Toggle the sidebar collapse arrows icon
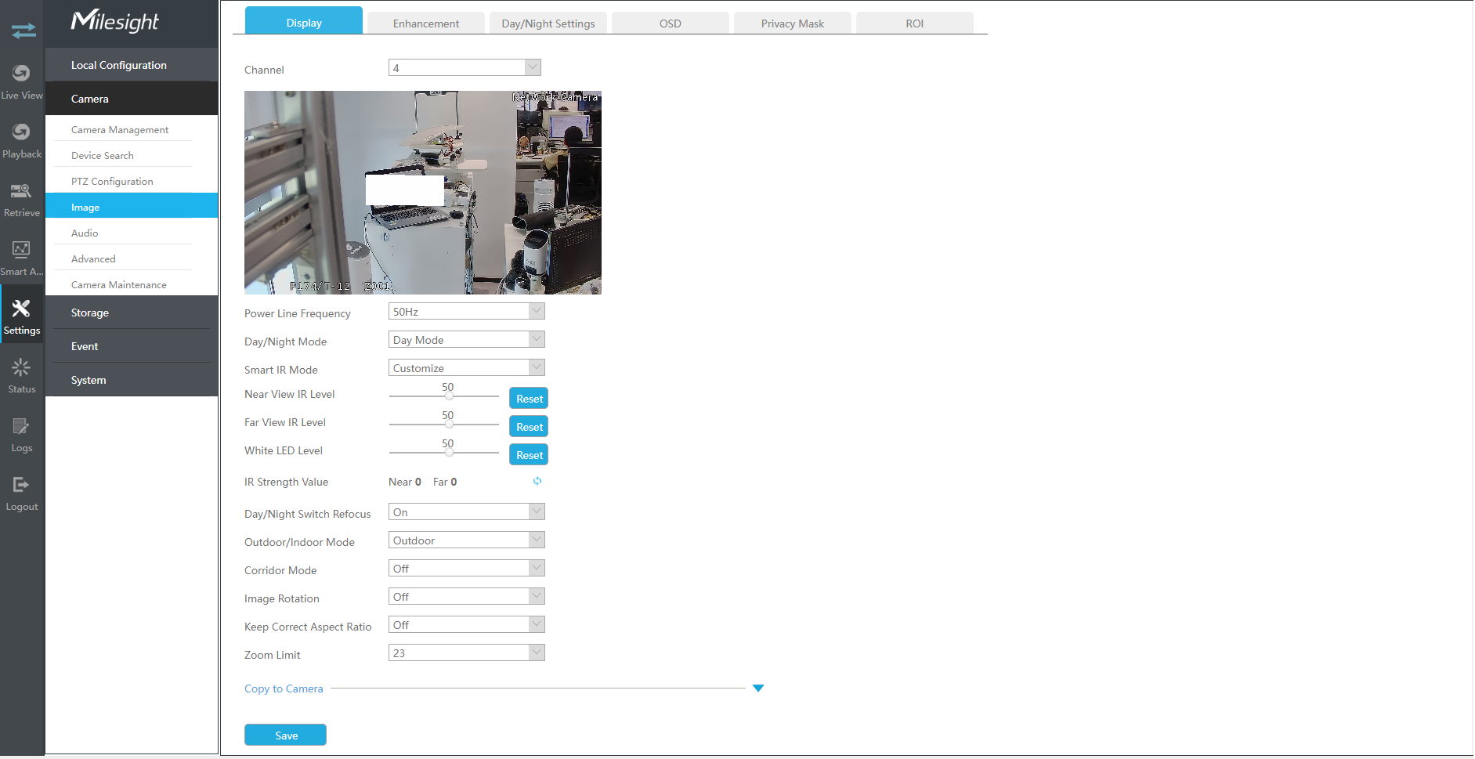This screenshot has height=759, width=1475. [x=23, y=31]
